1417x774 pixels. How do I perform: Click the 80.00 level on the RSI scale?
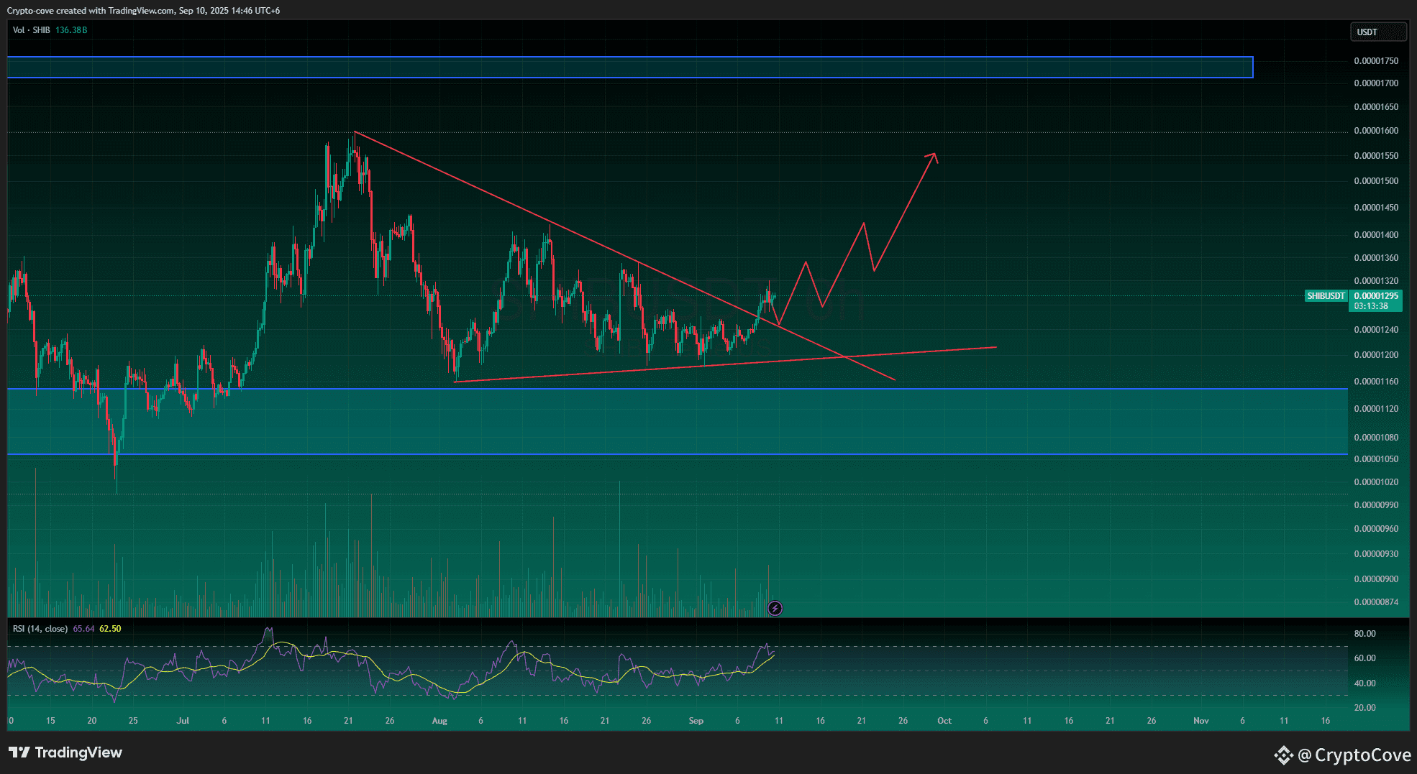(1367, 633)
